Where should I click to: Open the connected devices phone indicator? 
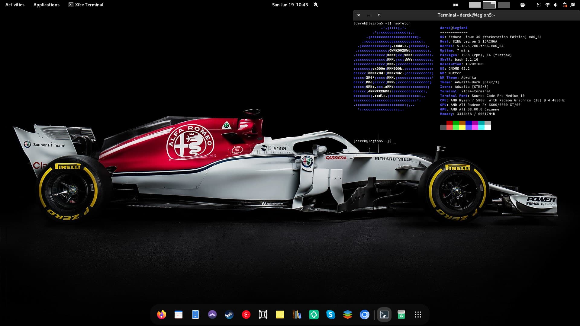coord(539,5)
